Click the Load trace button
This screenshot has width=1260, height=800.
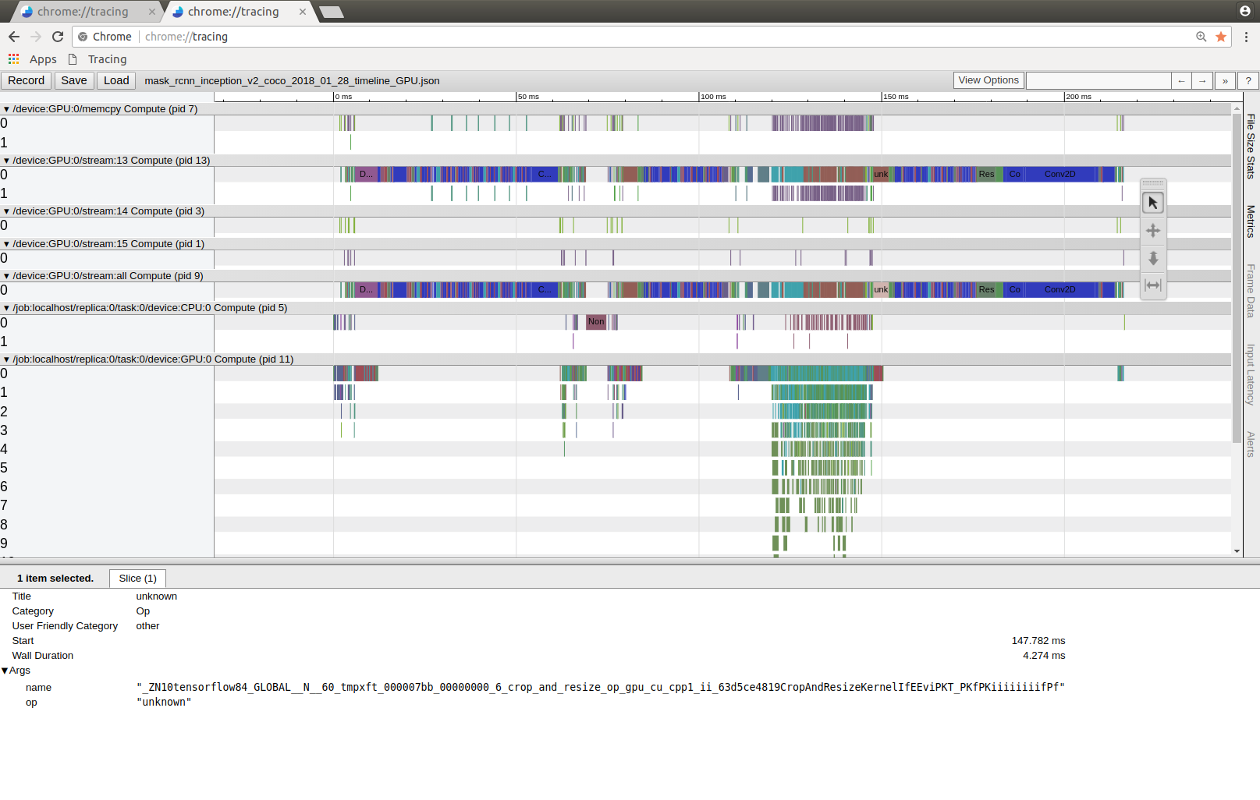coord(116,80)
